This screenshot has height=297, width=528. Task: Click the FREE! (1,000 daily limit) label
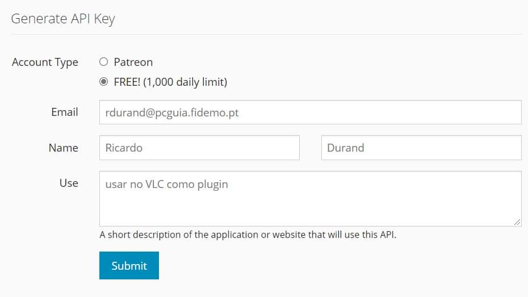(170, 82)
